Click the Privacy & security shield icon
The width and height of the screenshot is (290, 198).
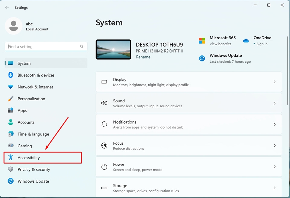[11, 169]
